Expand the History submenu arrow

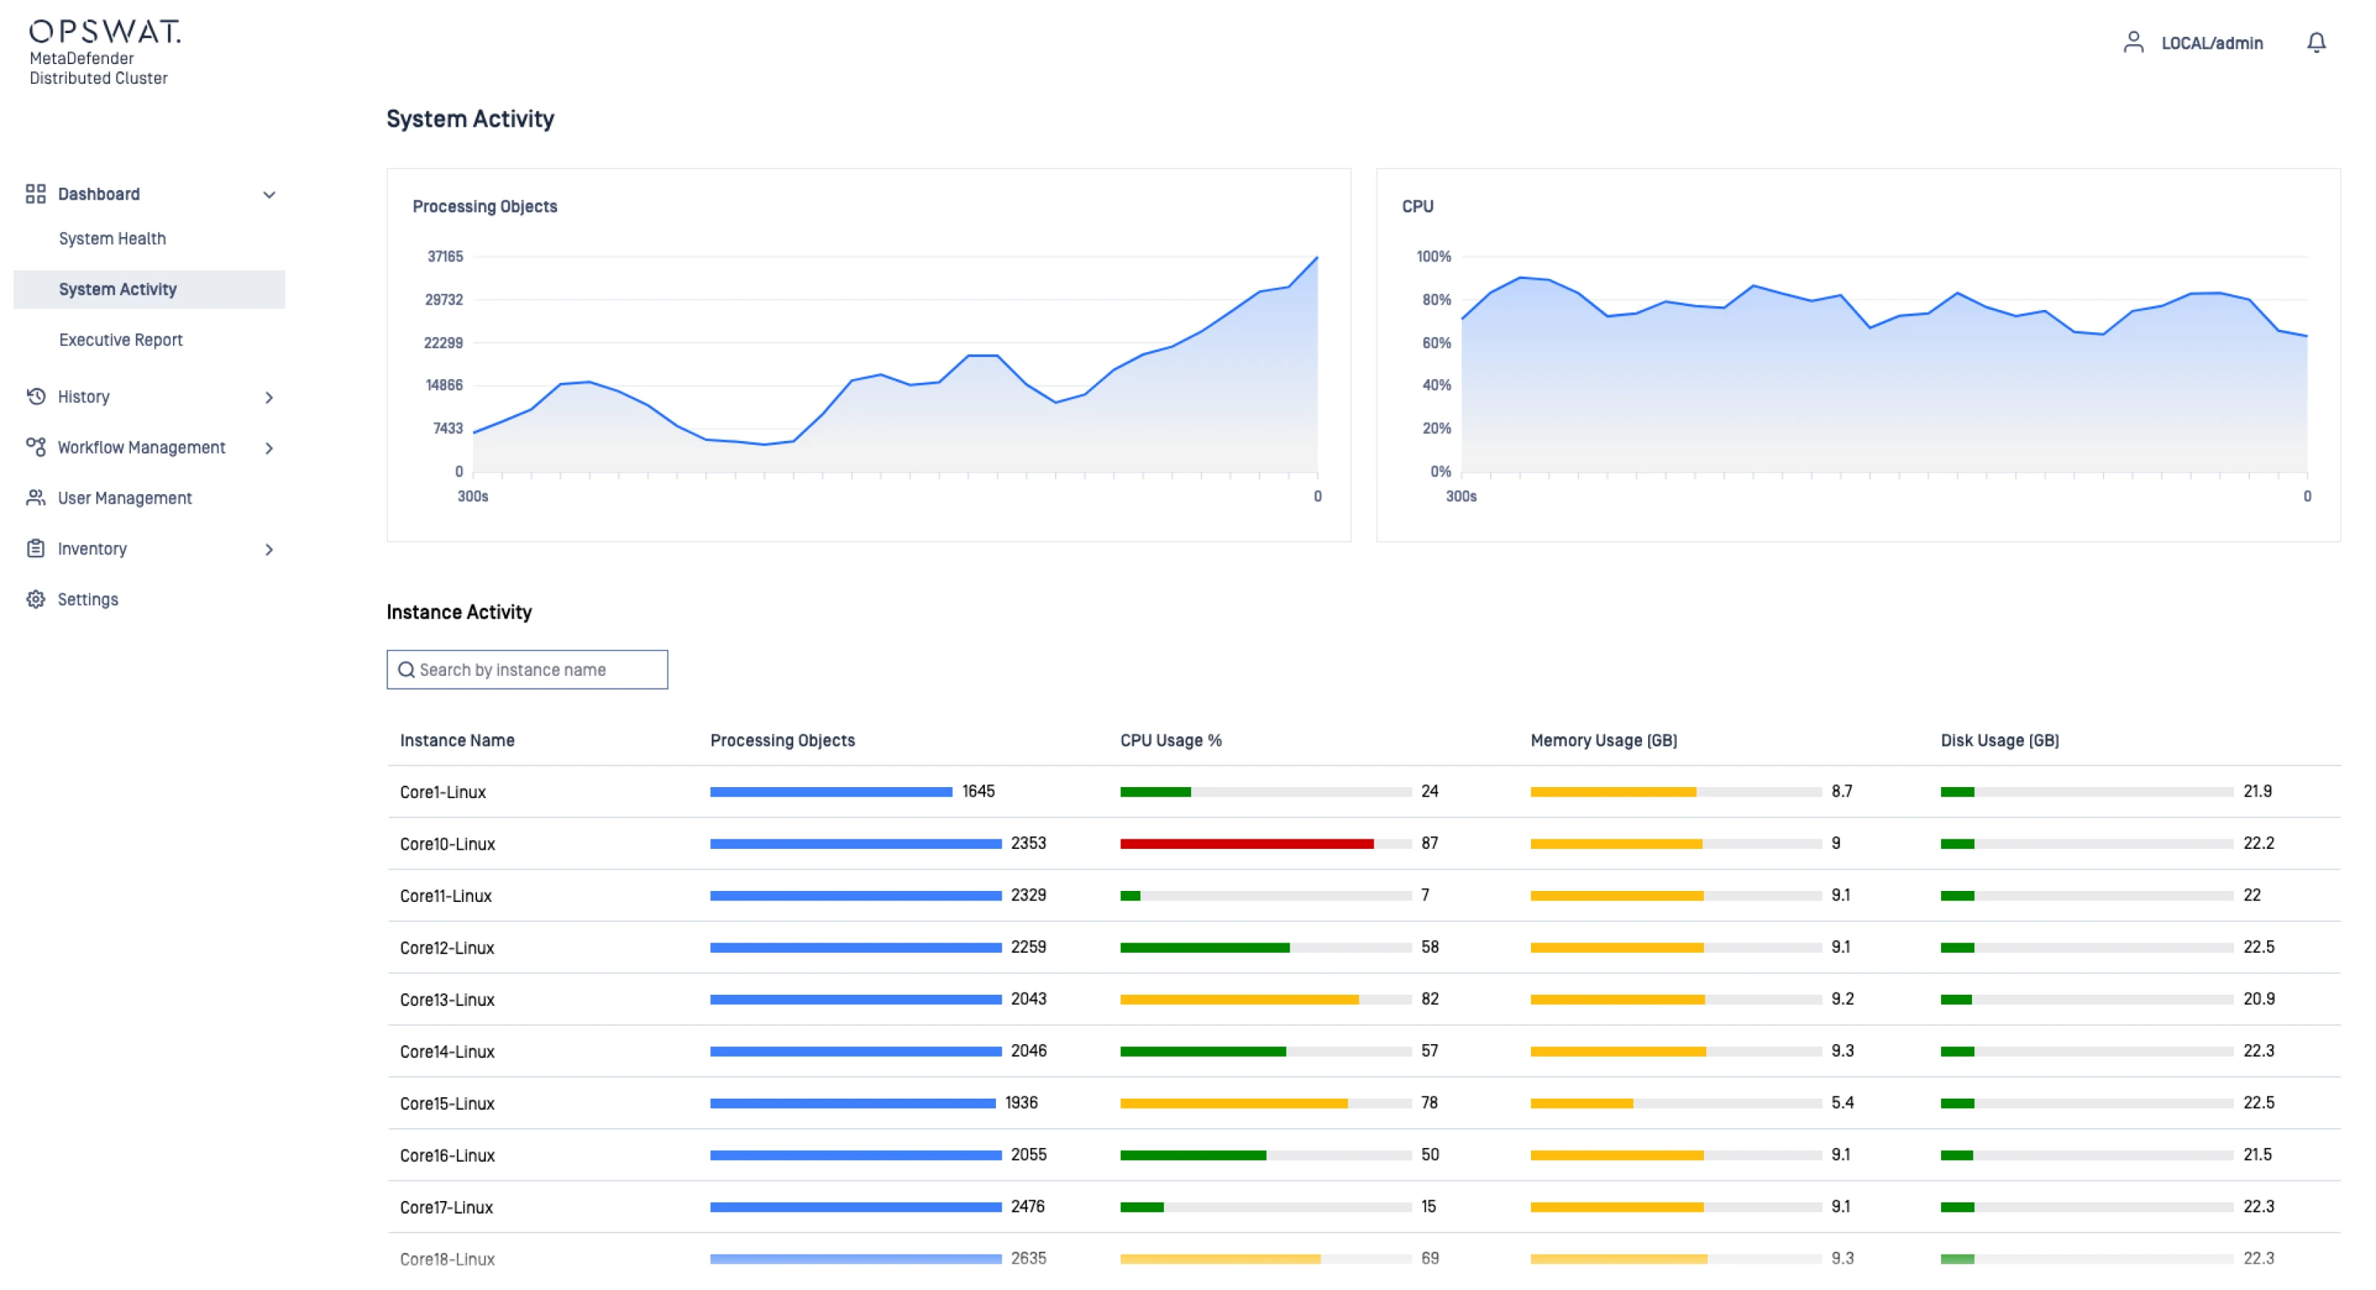coord(269,398)
